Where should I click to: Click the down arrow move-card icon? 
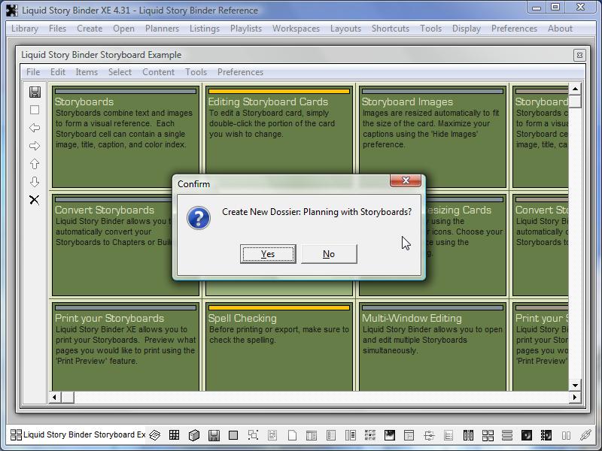[x=35, y=182]
